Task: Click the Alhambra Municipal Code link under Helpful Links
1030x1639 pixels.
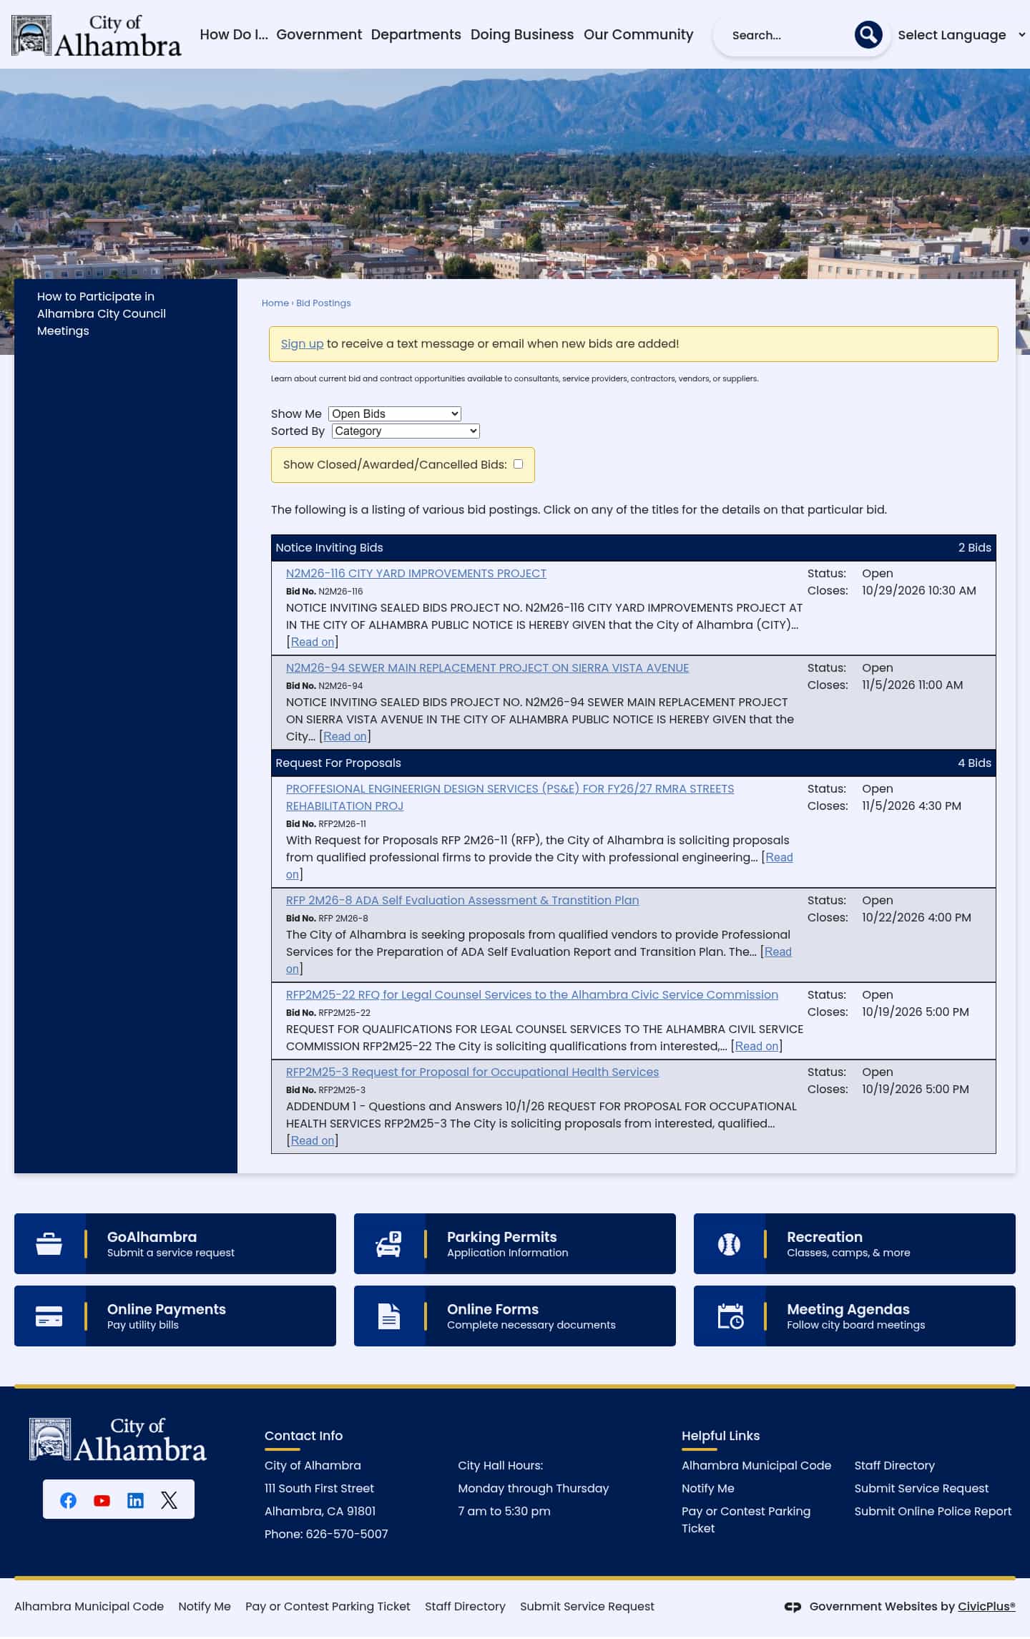Action: (x=756, y=1465)
